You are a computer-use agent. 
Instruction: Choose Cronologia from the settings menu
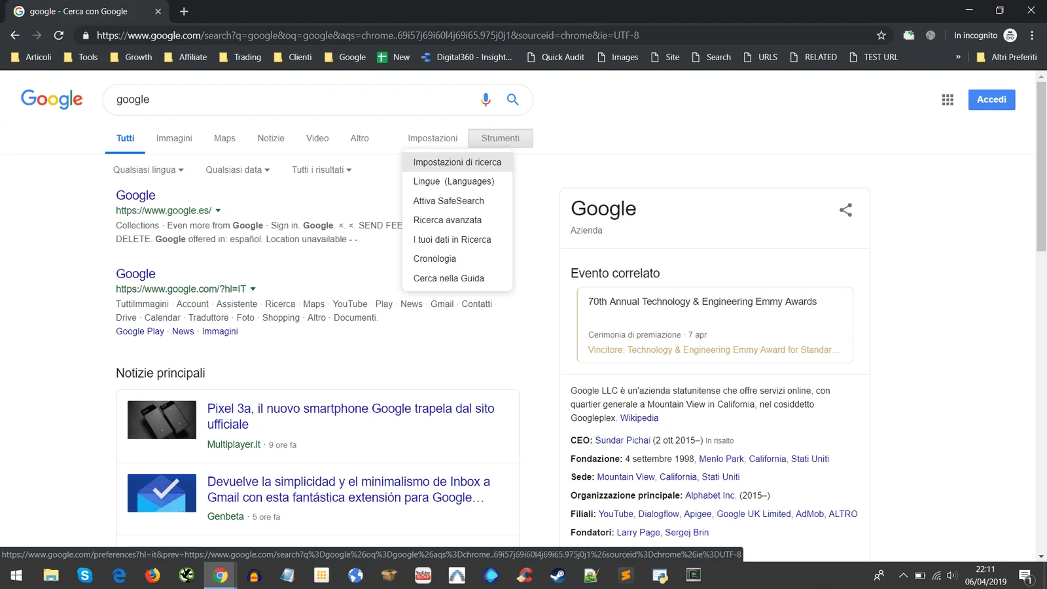pyautogui.click(x=457, y=259)
